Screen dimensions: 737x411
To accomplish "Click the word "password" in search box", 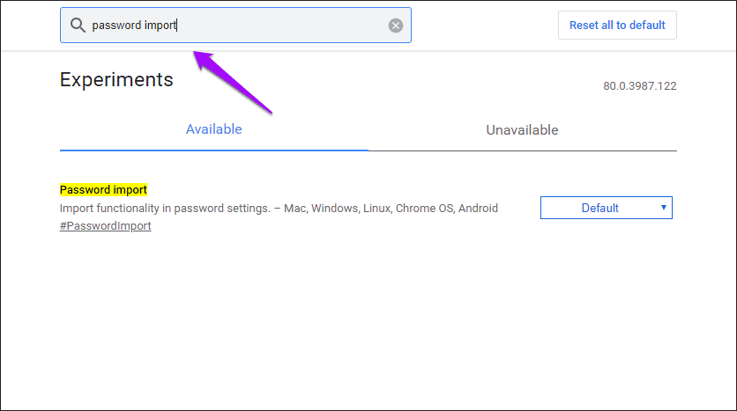I will tap(116, 26).
